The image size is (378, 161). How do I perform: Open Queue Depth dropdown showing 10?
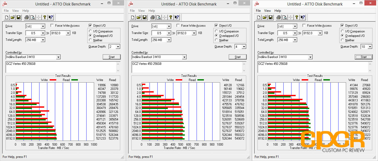point(370,47)
